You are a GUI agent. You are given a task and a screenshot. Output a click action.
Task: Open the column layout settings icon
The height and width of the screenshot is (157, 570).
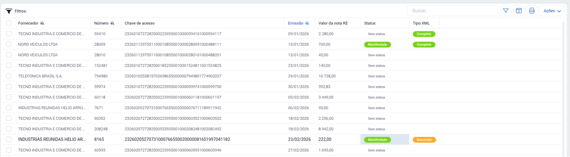click(519, 11)
